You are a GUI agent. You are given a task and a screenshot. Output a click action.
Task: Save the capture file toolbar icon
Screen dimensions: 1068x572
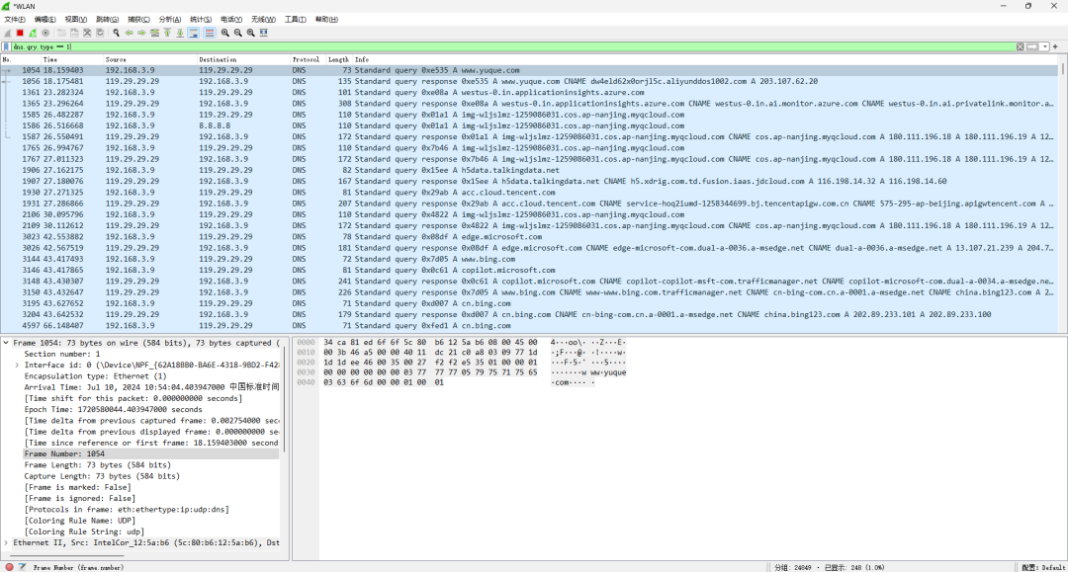74,33
